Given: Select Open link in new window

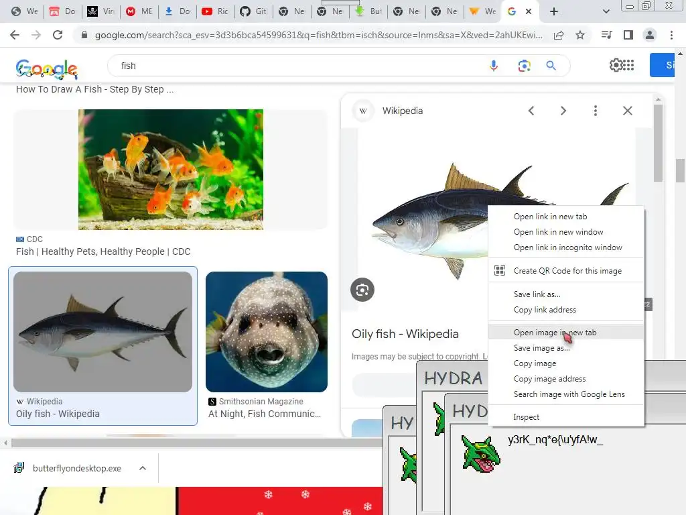Looking at the screenshot, I should 566,231.
